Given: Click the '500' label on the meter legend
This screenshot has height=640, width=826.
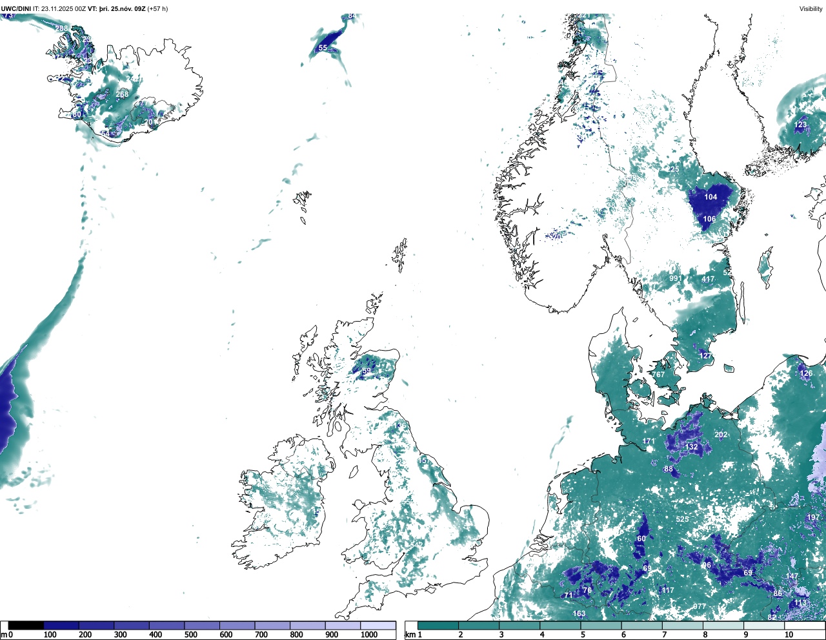Looking at the screenshot, I should coord(190,635).
